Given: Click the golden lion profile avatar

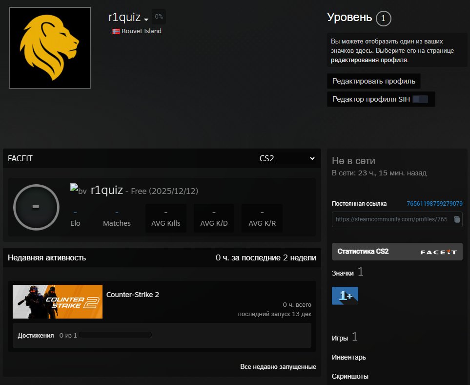Looking at the screenshot, I should [x=49, y=47].
